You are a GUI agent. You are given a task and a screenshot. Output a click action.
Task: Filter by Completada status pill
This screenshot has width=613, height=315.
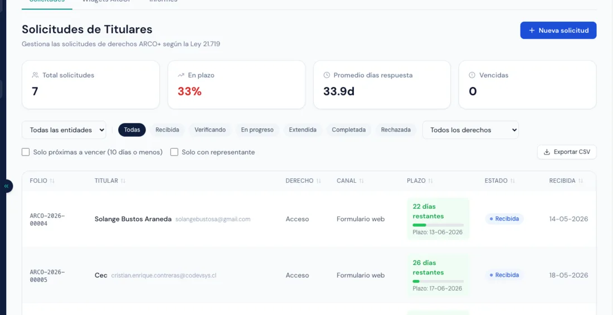coord(349,130)
